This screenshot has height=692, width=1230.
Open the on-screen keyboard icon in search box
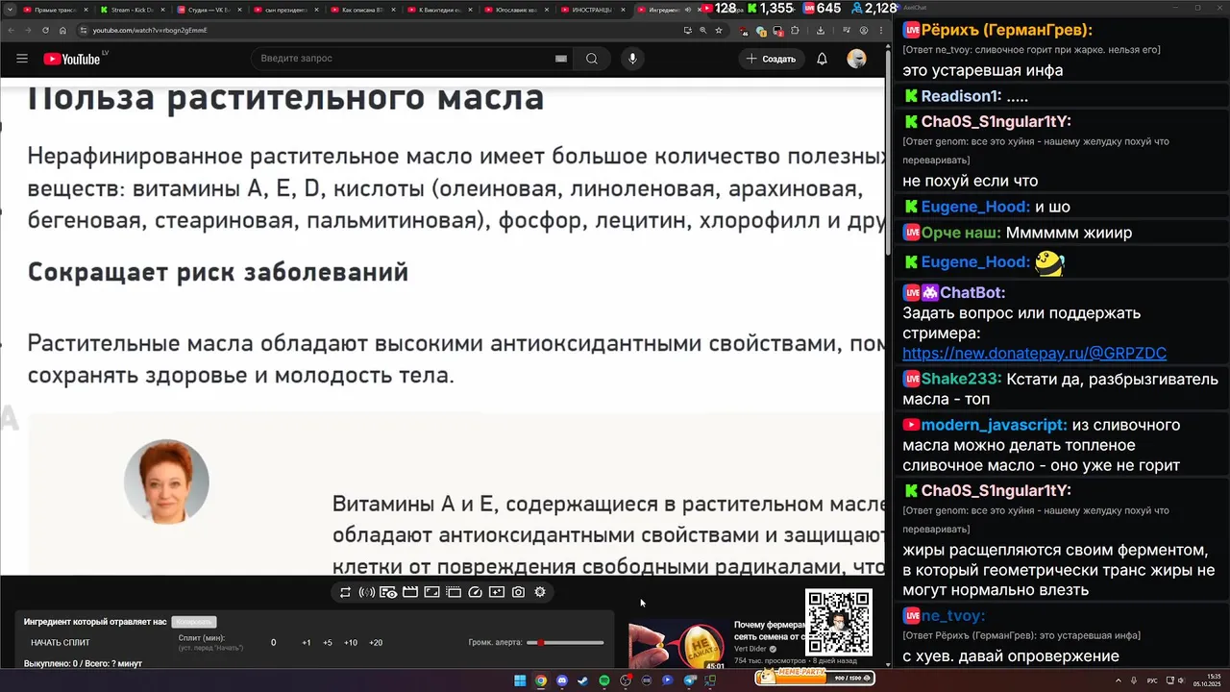click(561, 59)
